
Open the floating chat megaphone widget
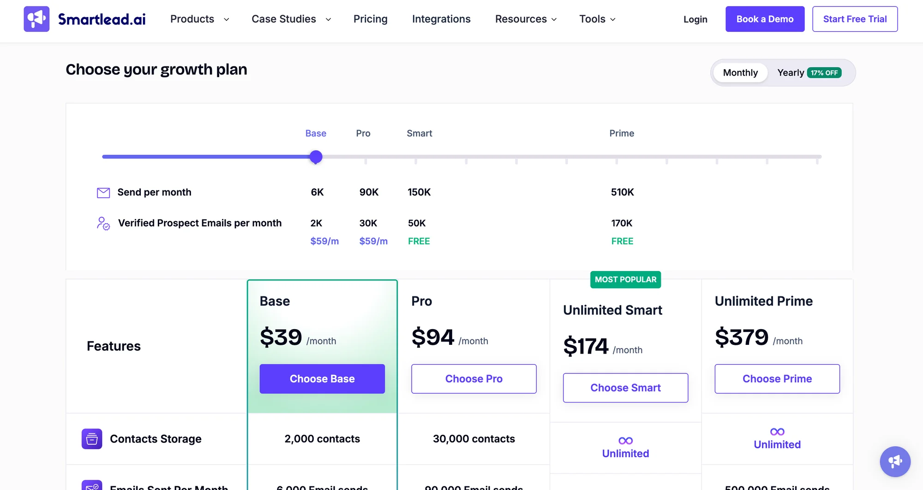[895, 461]
